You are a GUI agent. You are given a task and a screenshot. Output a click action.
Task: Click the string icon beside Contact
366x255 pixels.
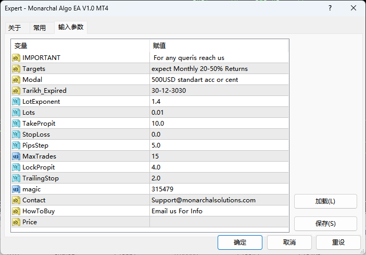[x=16, y=200]
